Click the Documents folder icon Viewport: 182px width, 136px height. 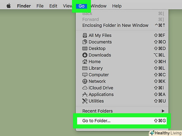[85, 42]
